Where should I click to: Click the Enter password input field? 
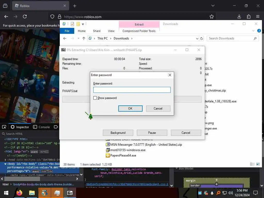[x=132, y=90]
